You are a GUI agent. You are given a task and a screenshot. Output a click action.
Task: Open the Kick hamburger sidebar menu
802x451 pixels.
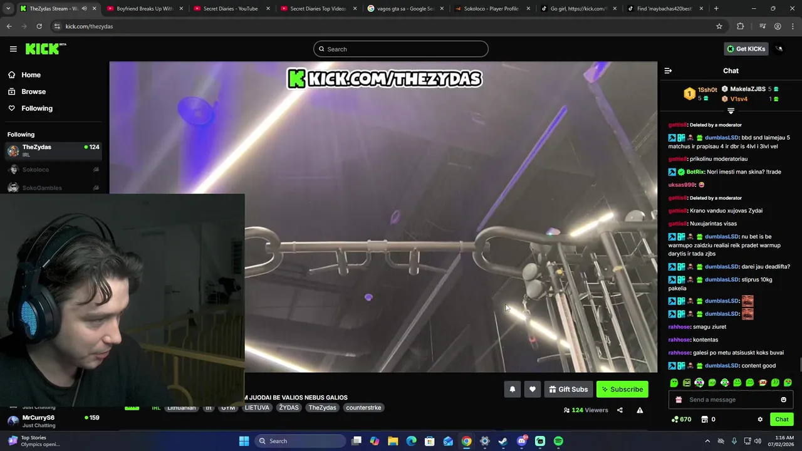tap(13, 49)
